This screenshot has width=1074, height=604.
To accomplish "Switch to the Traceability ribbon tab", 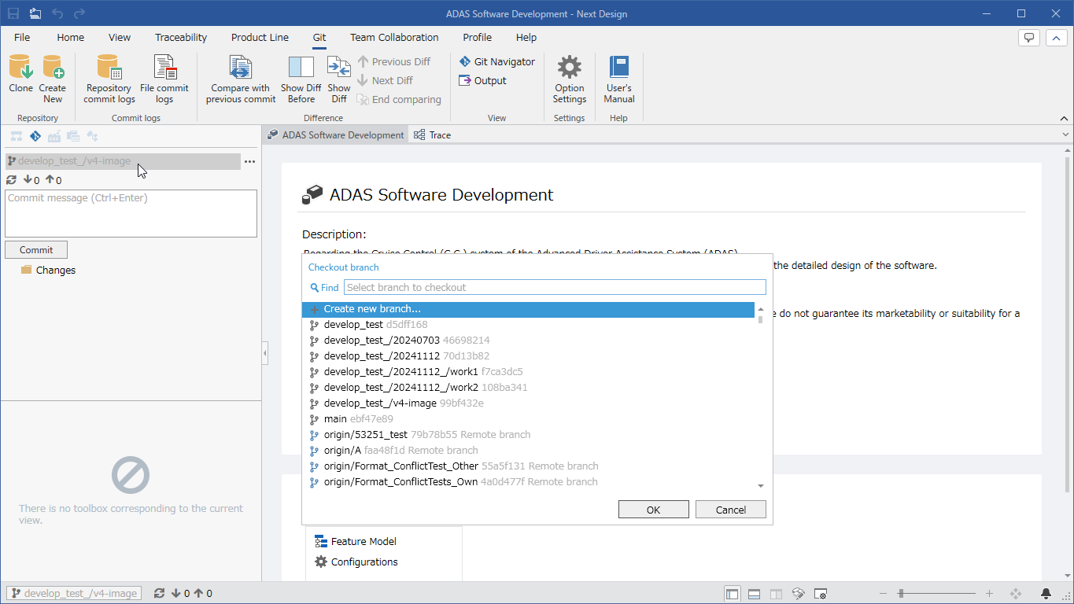I will (x=181, y=37).
